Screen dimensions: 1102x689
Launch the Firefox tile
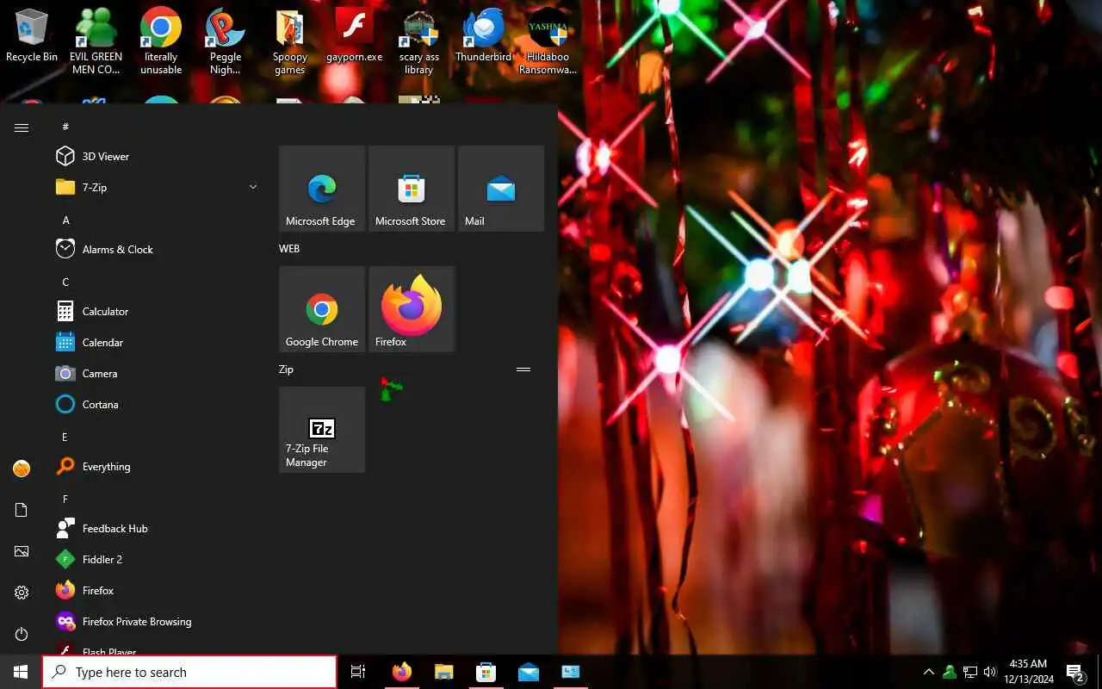click(412, 309)
